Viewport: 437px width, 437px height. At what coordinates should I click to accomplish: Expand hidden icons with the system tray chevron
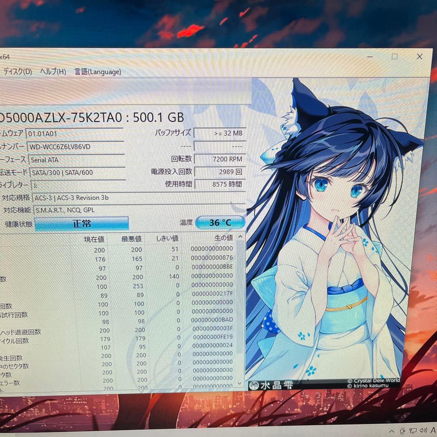coord(392,431)
